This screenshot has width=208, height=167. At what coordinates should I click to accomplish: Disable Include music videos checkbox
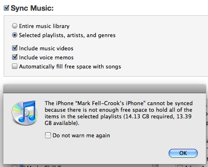click(15, 48)
